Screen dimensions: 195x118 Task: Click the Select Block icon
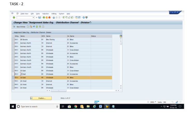click(40, 27)
